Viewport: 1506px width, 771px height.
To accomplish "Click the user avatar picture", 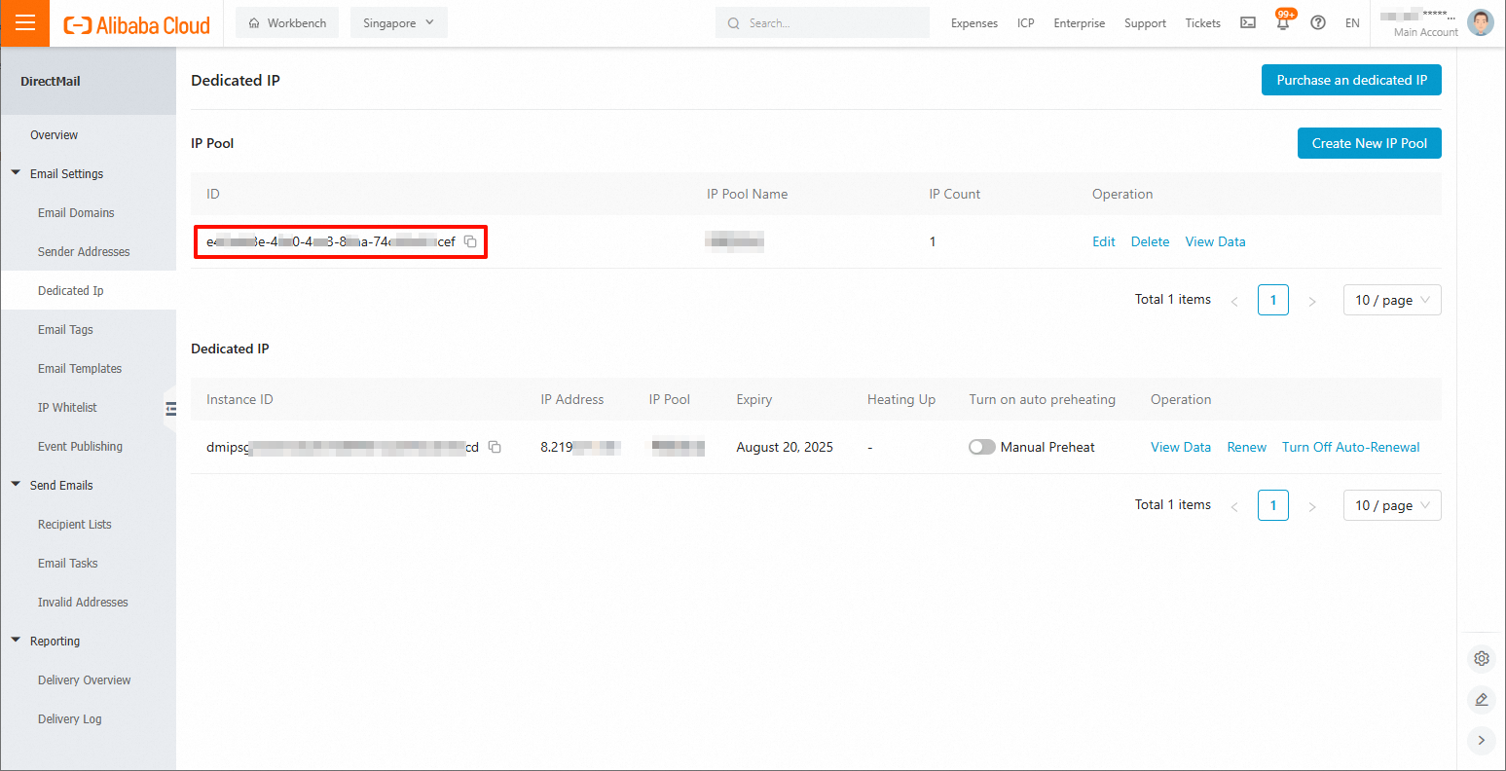I will tap(1481, 22).
